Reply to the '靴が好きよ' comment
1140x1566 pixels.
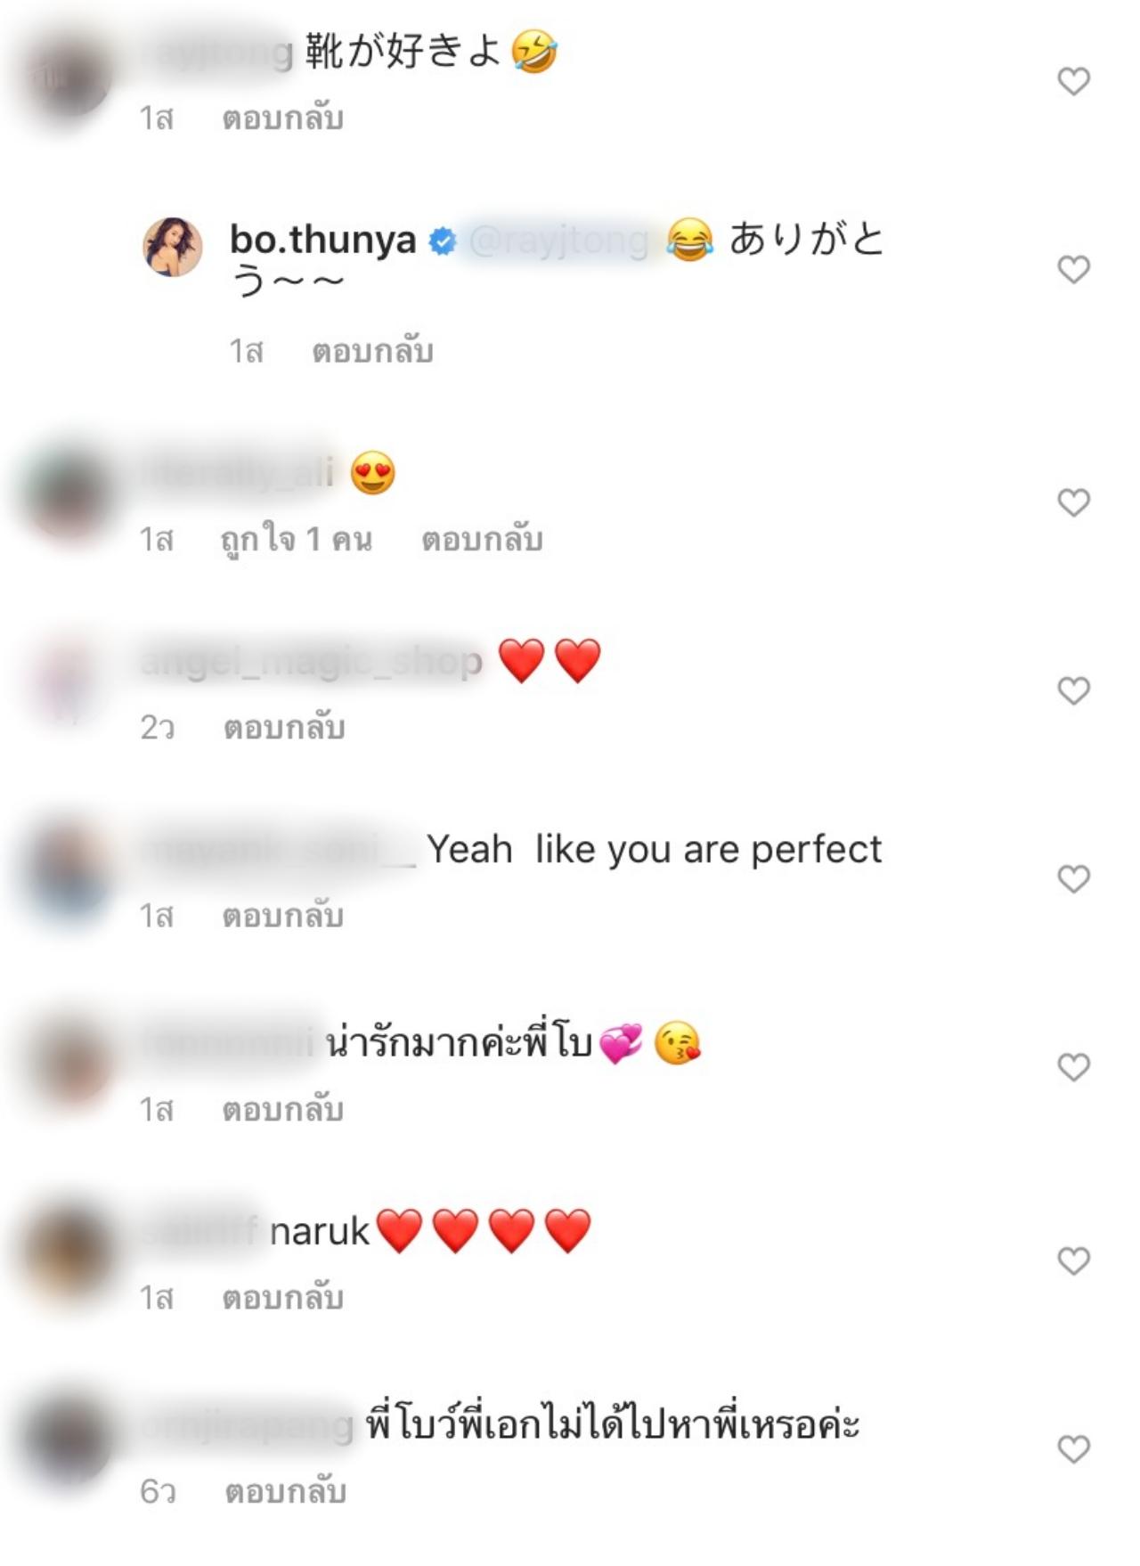point(282,118)
